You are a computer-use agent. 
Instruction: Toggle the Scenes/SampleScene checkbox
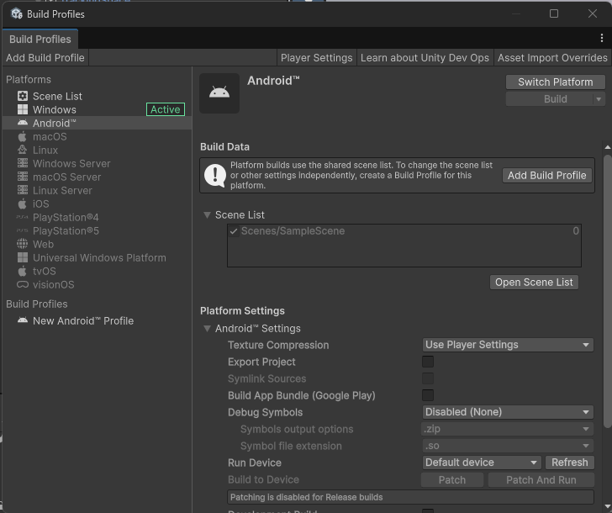[x=234, y=231]
